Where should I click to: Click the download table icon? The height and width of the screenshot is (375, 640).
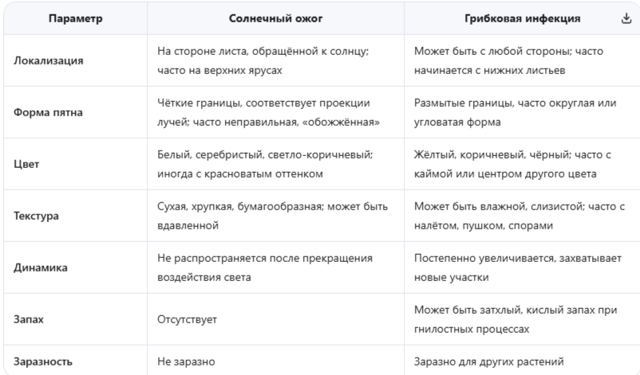626,18
